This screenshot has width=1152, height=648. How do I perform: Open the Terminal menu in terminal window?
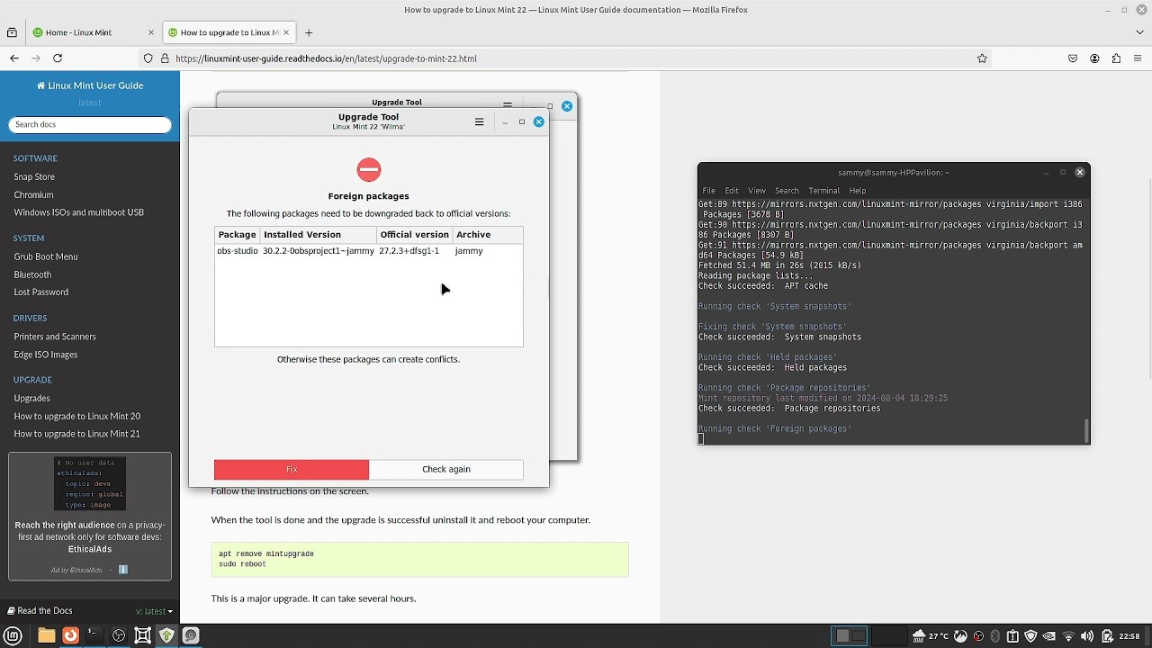click(x=823, y=191)
